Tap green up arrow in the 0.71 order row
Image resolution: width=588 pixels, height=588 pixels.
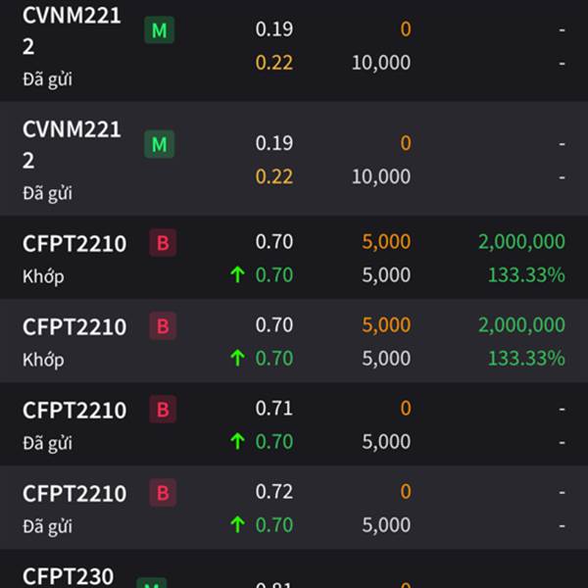[x=238, y=441]
